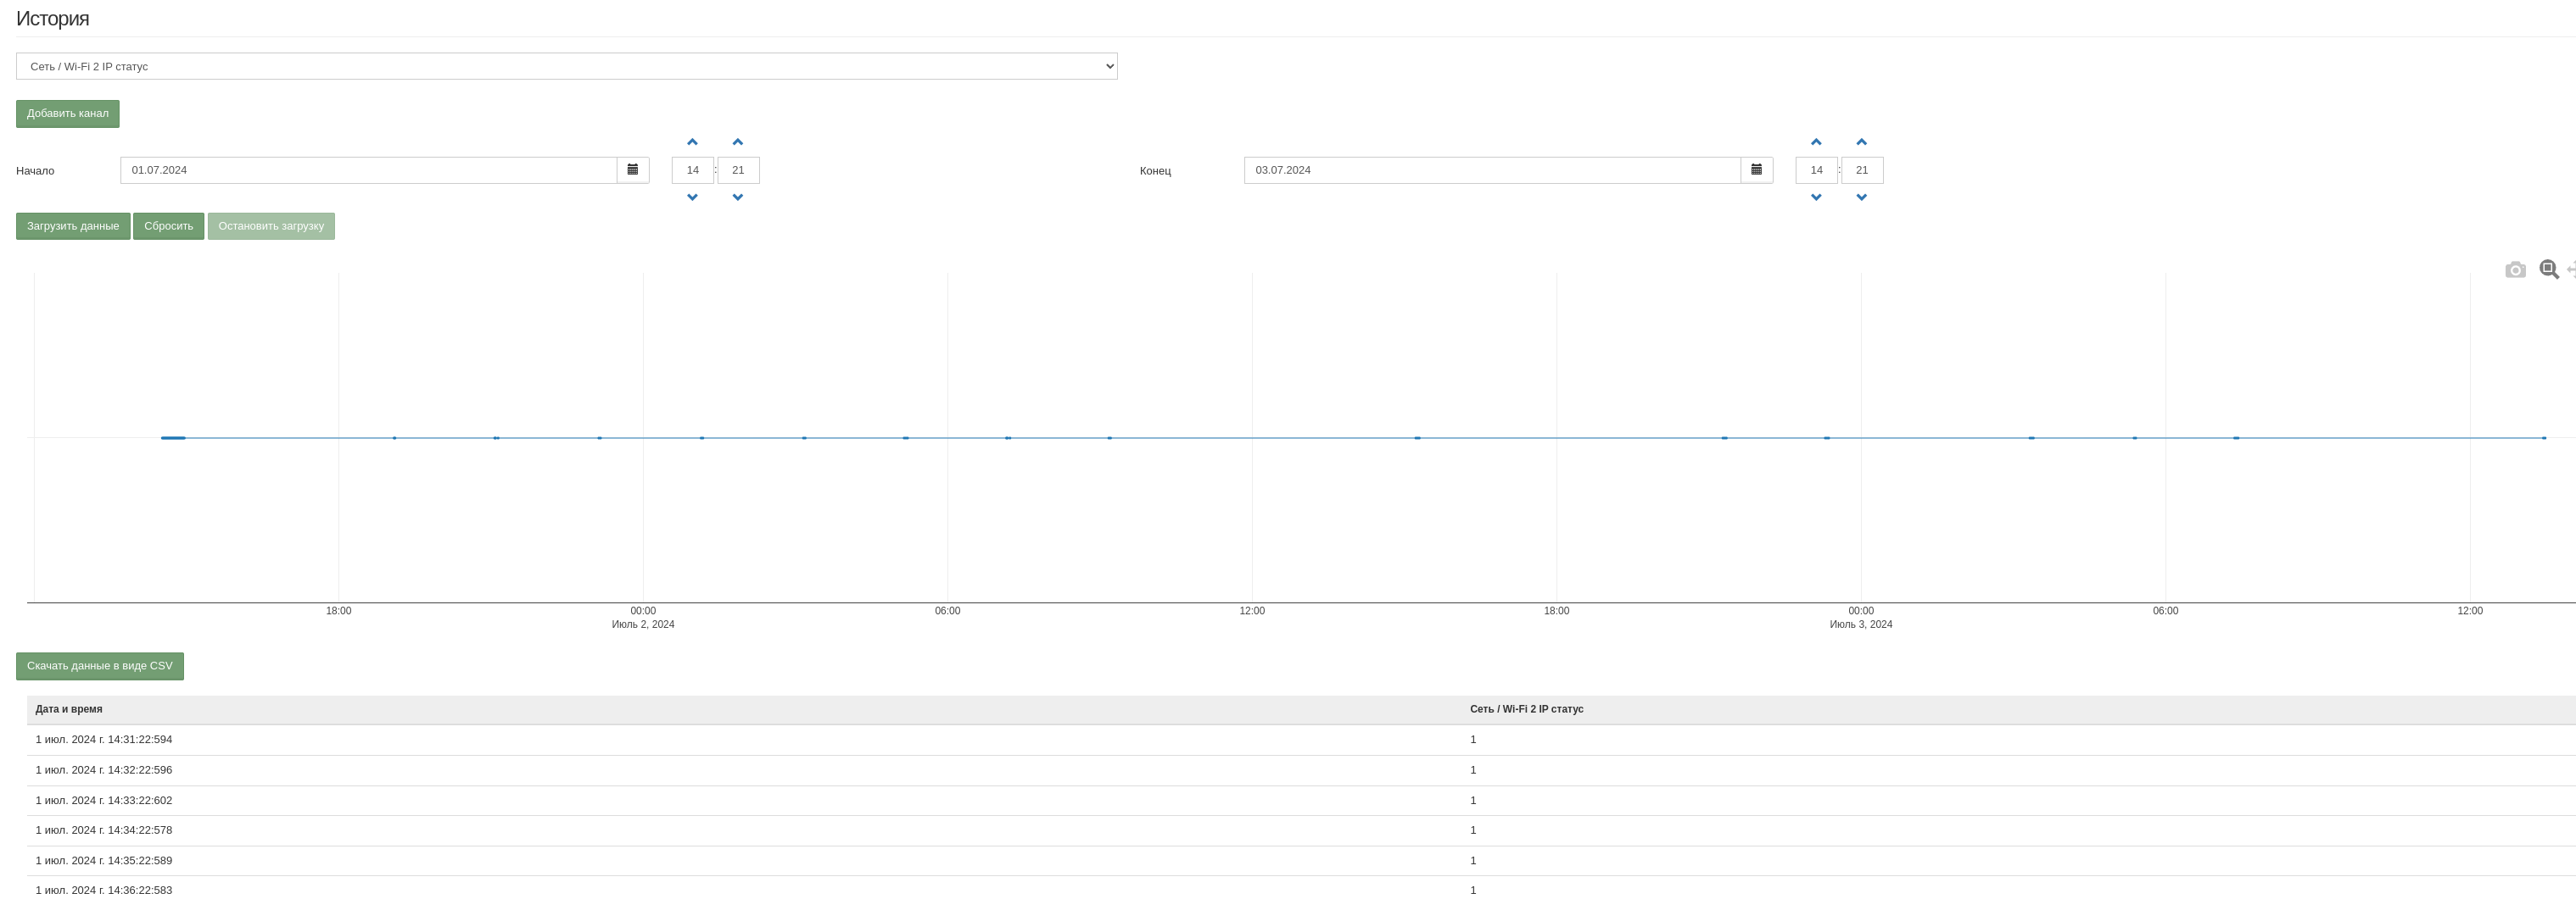Viewport: 2576px width, 899px height.
Task: Click the Июль 3, 2024 axis label
Action: click(1861, 624)
